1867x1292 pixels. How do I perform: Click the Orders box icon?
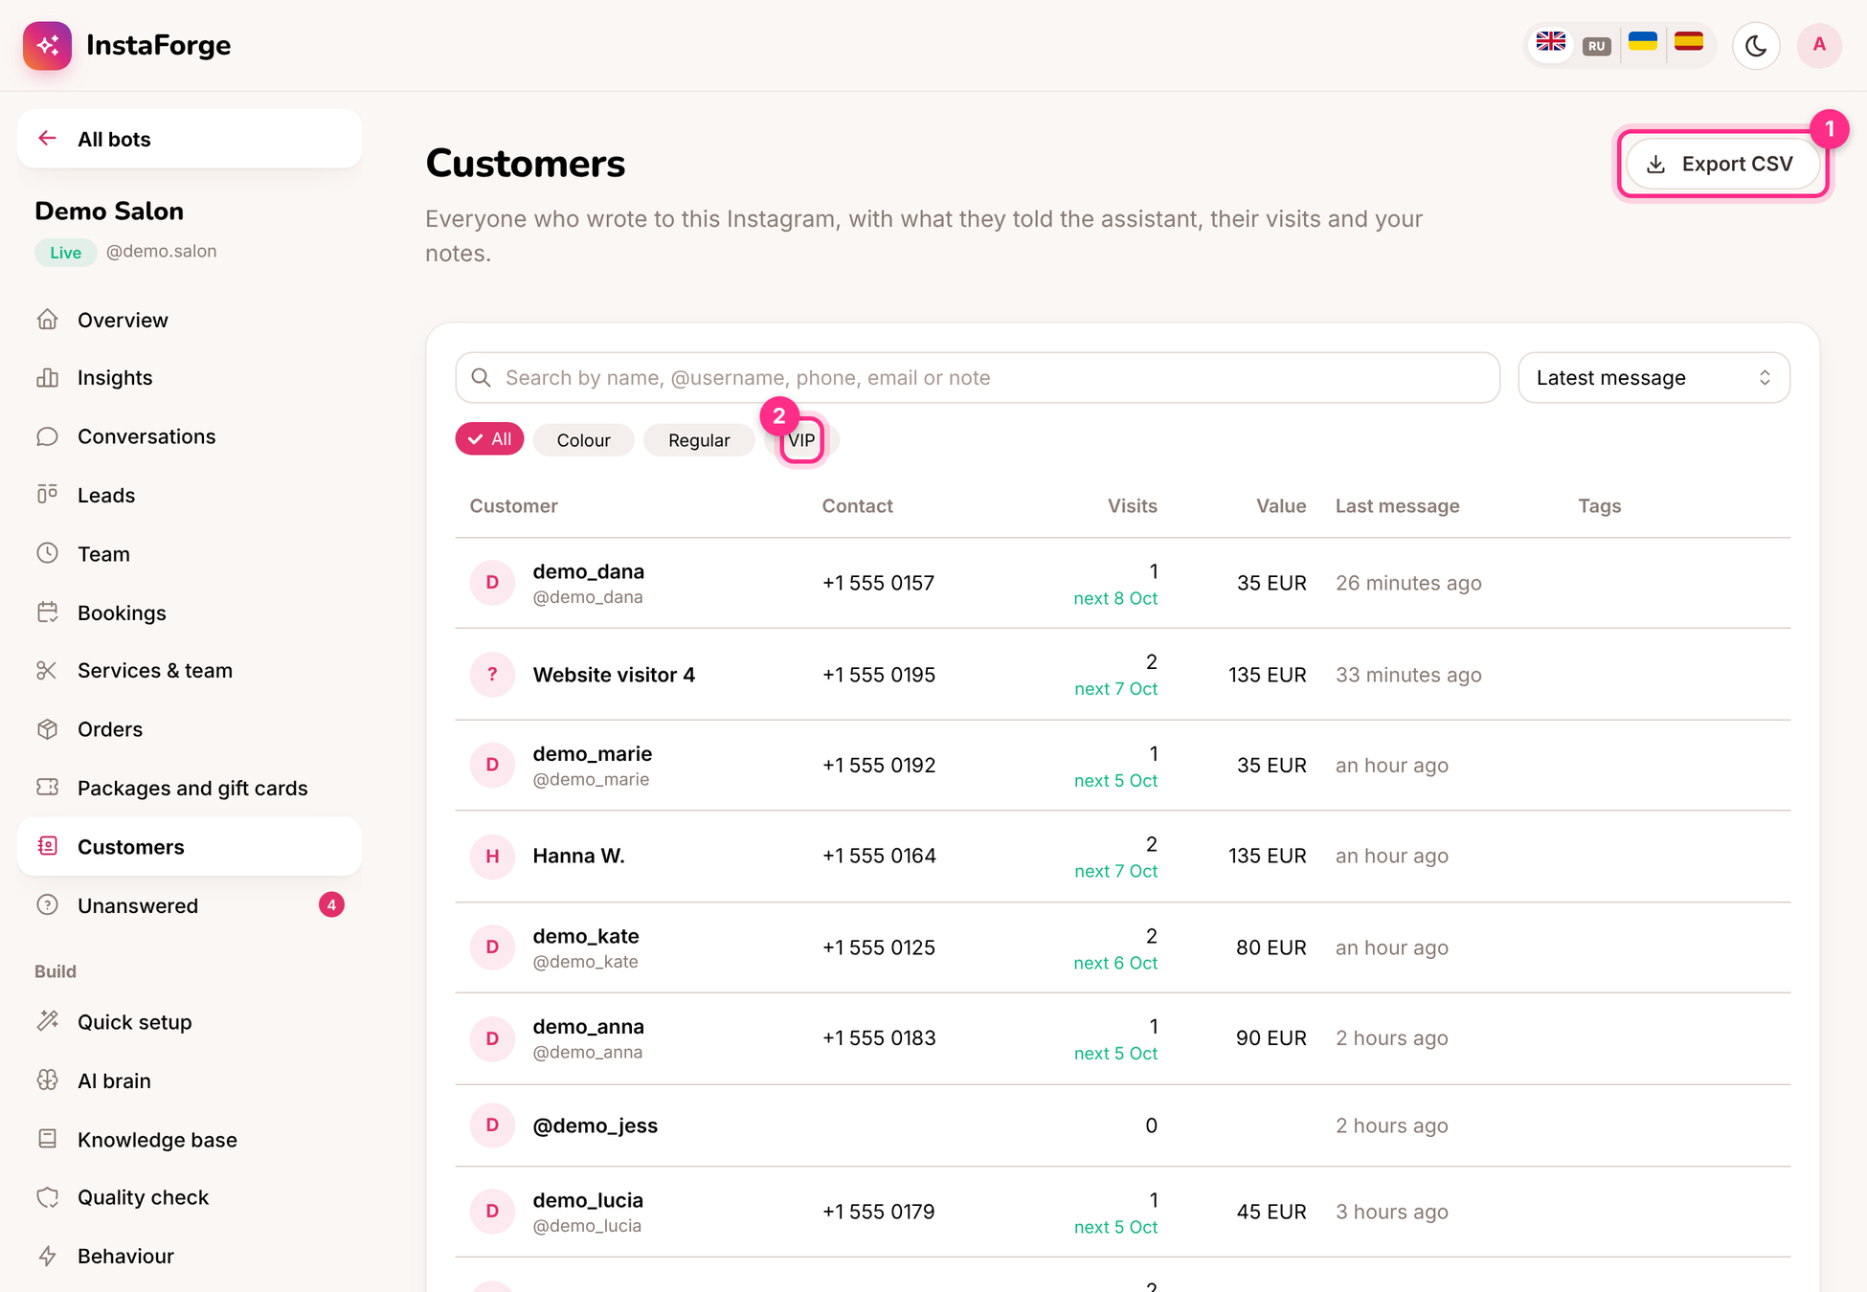(x=47, y=729)
